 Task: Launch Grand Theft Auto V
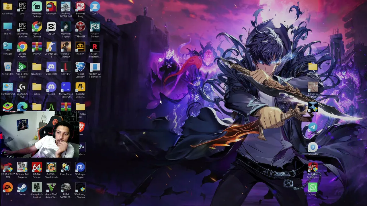tap(51, 191)
